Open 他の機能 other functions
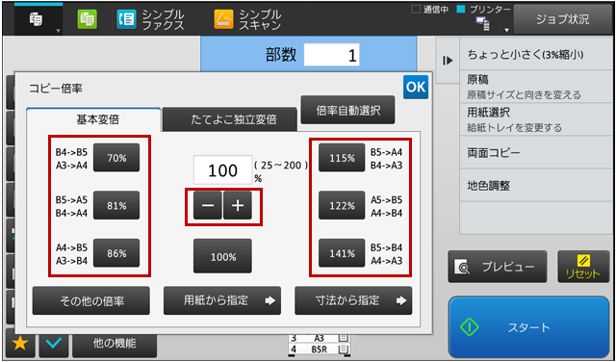This screenshot has width=616, height=362. (x=115, y=344)
